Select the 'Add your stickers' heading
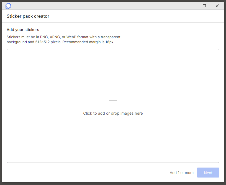This screenshot has width=226, height=185. tap(23, 30)
